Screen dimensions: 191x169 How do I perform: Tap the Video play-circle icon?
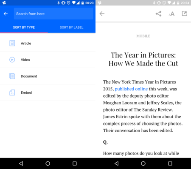12,60
